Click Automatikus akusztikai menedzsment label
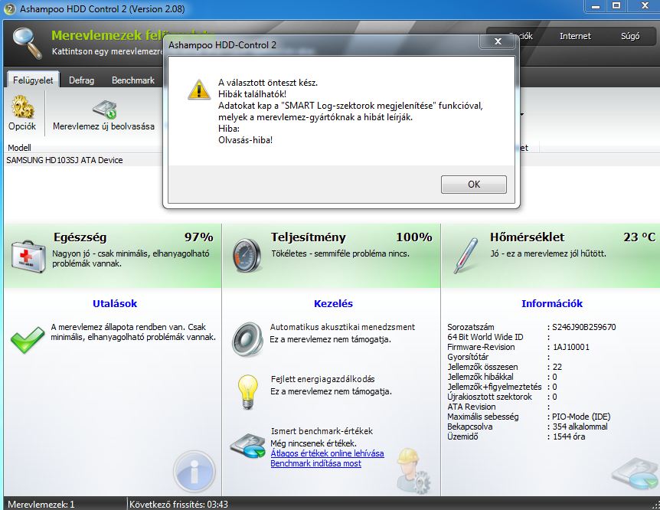The width and height of the screenshot is (660, 510). coord(342,327)
